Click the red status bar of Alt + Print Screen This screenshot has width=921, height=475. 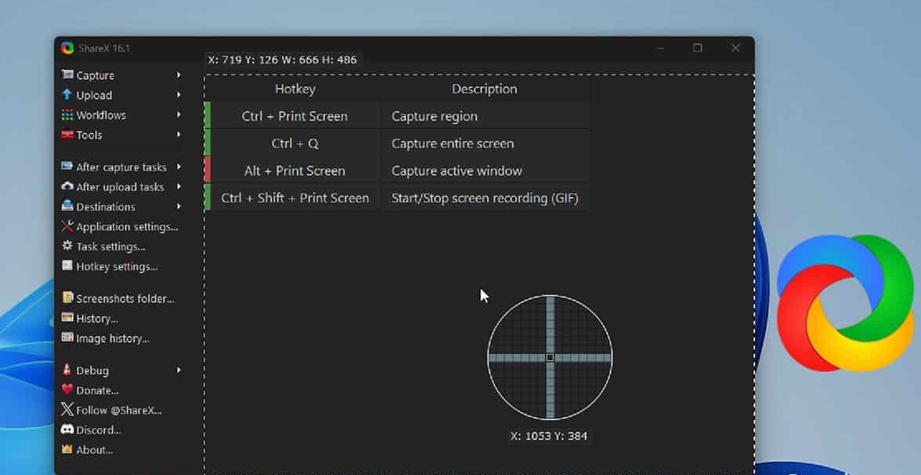208,171
